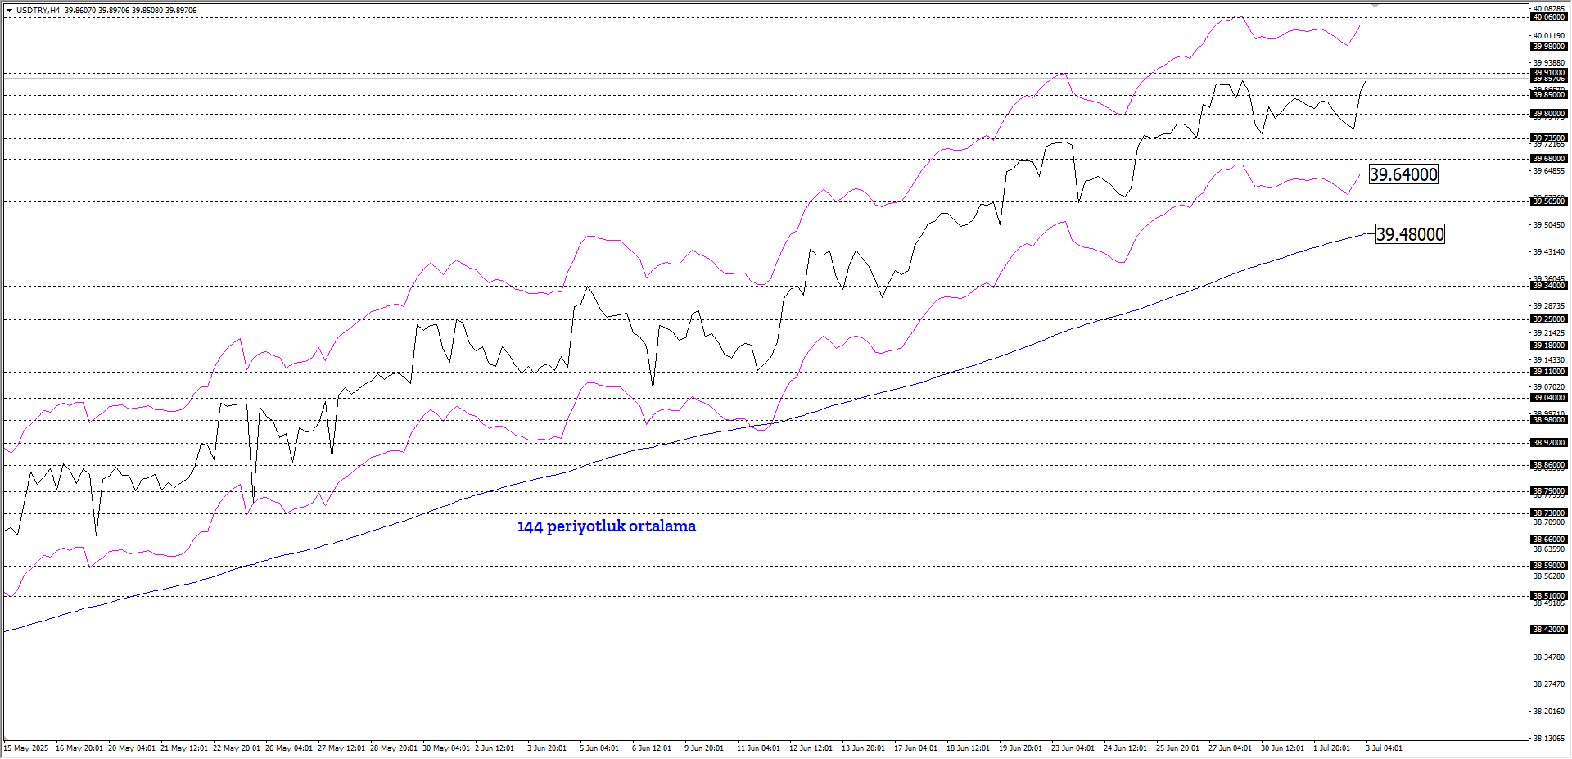Click the 9 Jun 20:01 date on time axis
This screenshot has height=759, width=1572.
[x=704, y=748]
